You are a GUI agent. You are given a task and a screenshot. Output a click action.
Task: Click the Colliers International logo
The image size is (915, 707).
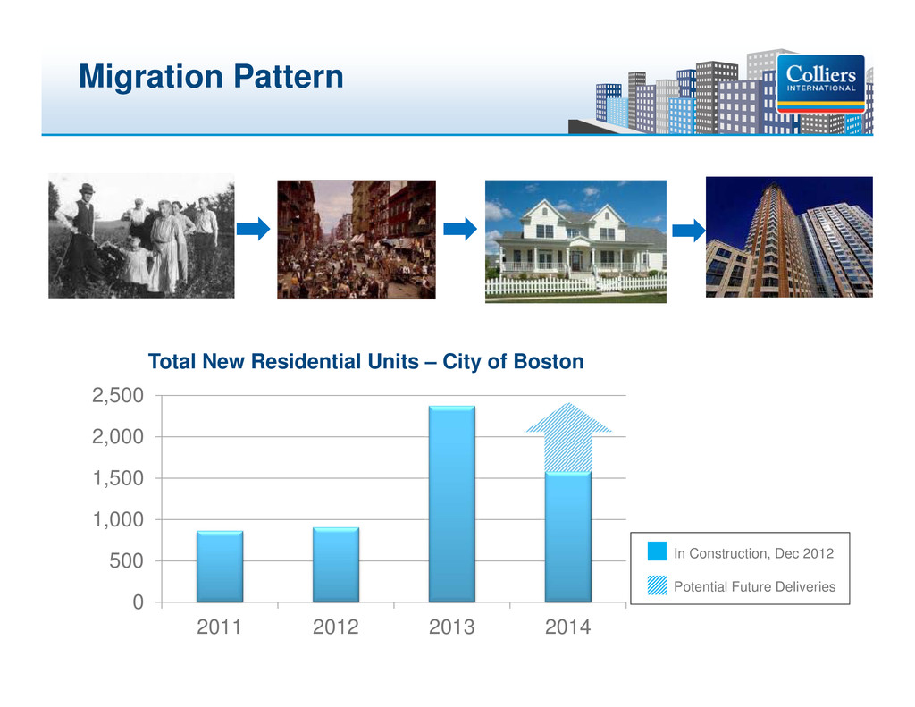[x=820, y=84]
